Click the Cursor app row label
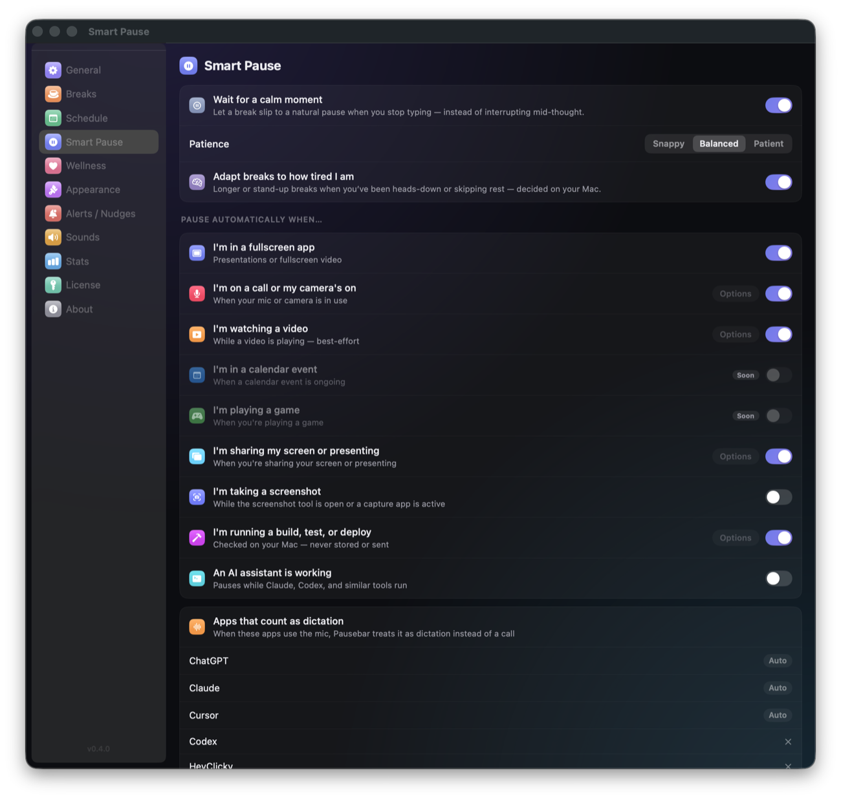This screenshot has height=800, width=841. (204, 715)
